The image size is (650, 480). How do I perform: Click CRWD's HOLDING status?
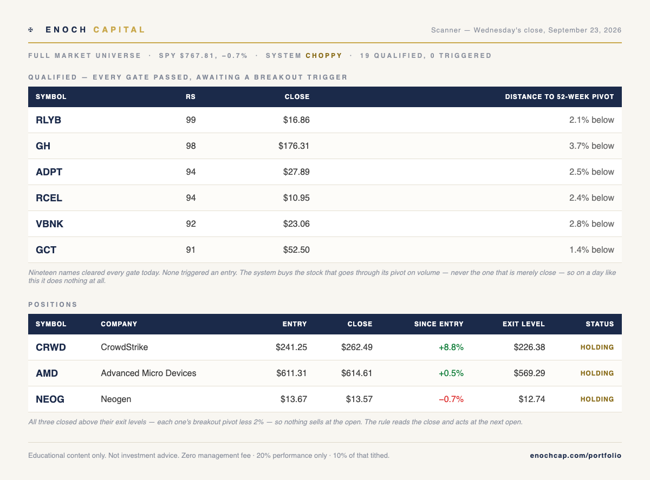[597, 347]
